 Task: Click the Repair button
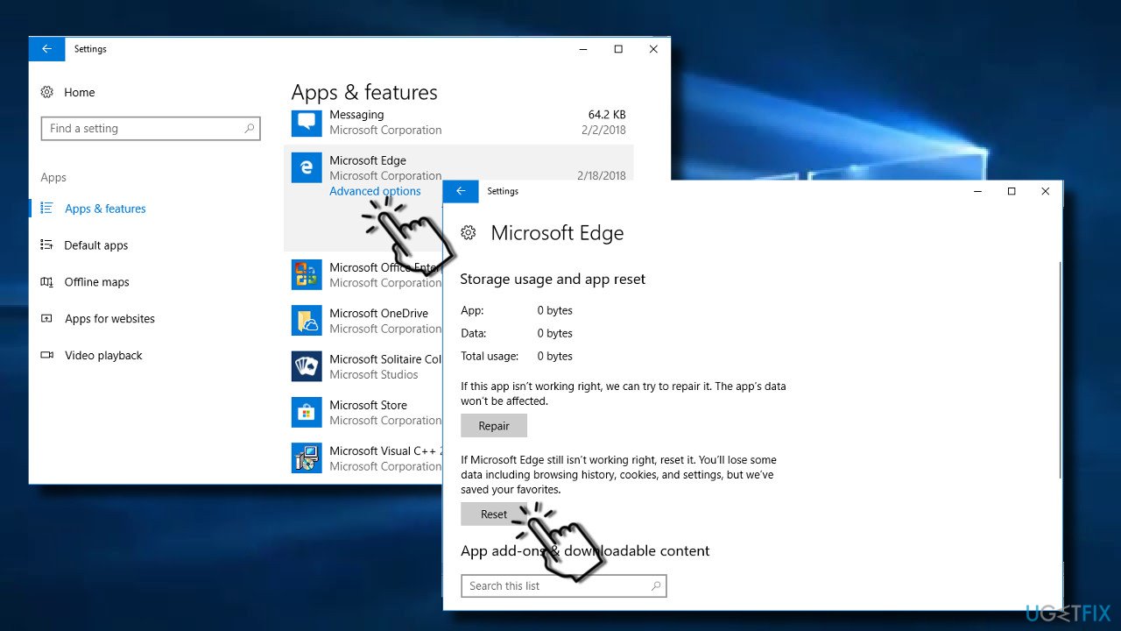[494, 426]
